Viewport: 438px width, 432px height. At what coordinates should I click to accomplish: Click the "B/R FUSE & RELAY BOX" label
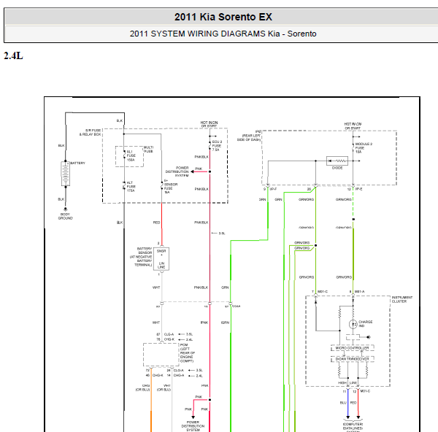click(x=90, y=132)
